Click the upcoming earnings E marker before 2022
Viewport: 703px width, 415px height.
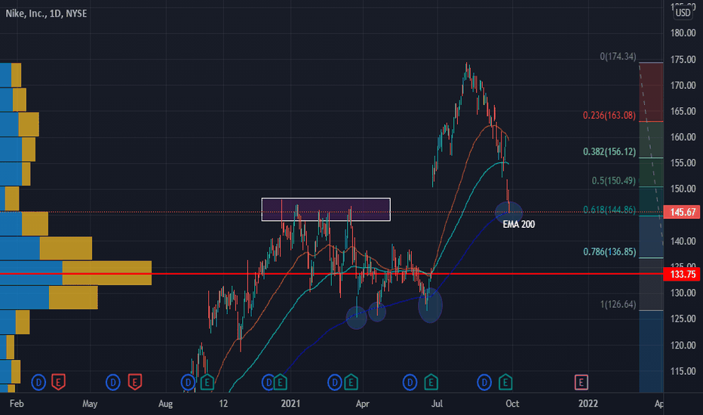(x=582, y=383)
